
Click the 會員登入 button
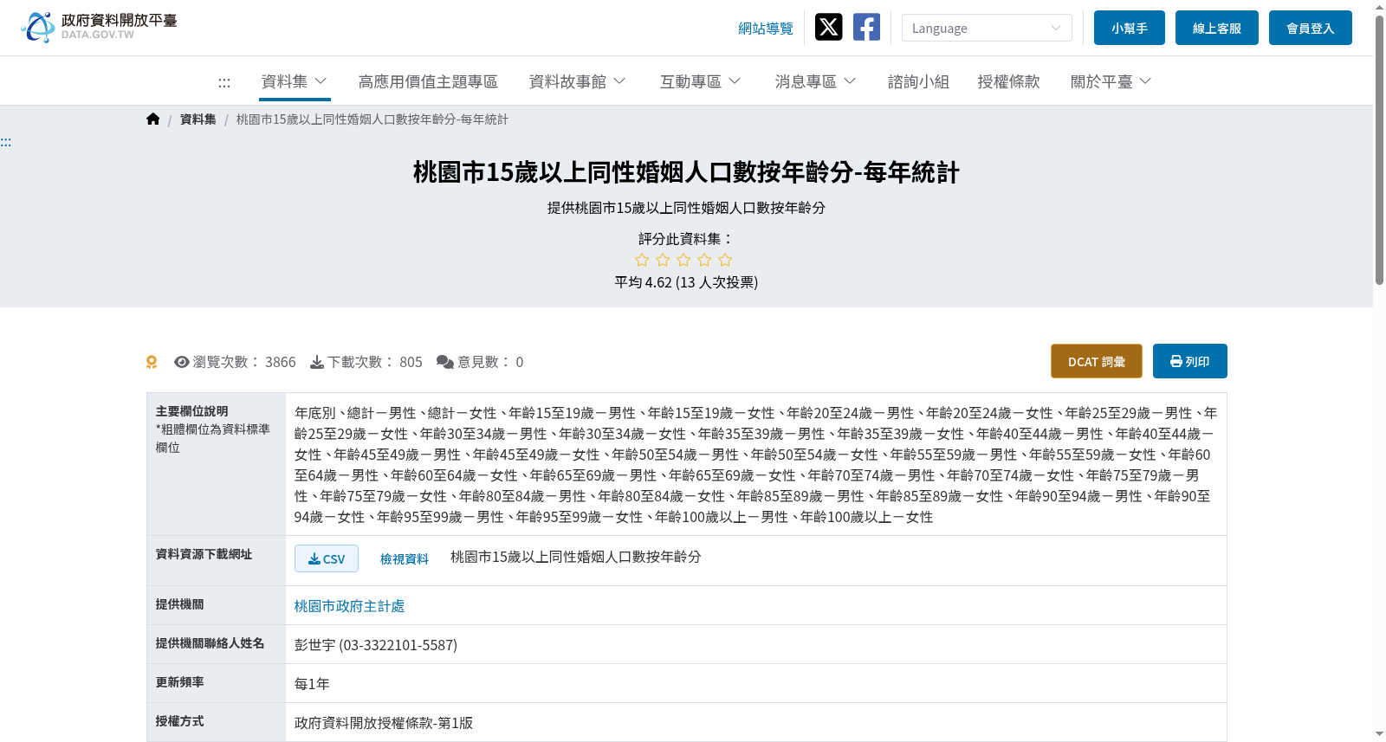tap(1311, 28)
